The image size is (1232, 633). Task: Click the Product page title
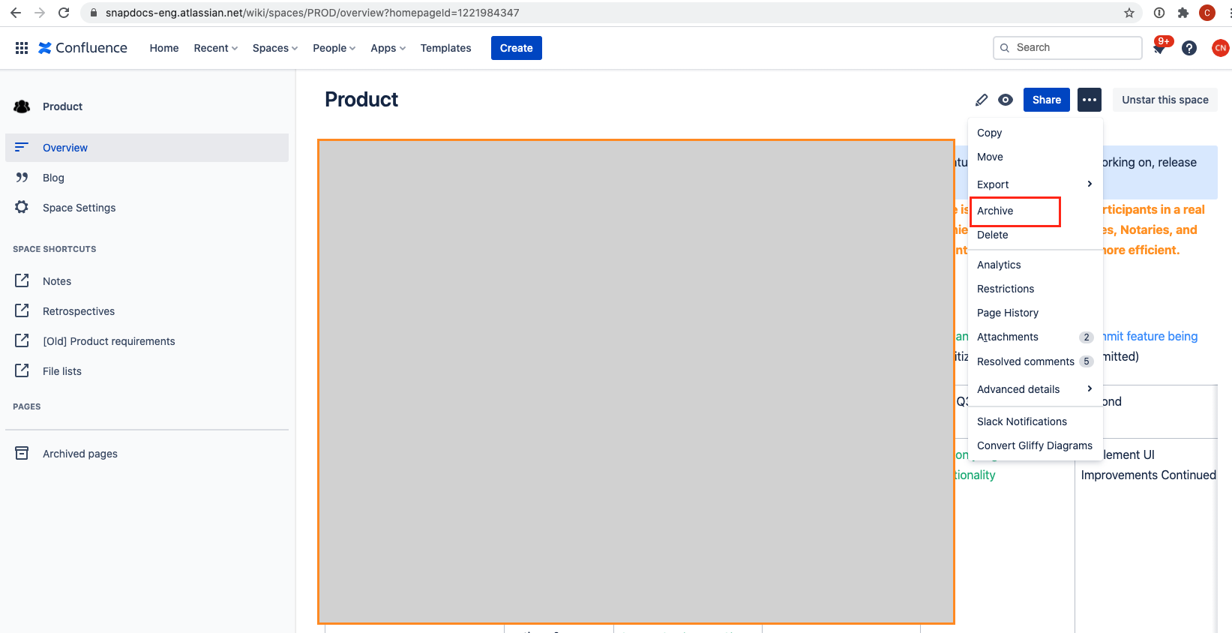[361, 100]
